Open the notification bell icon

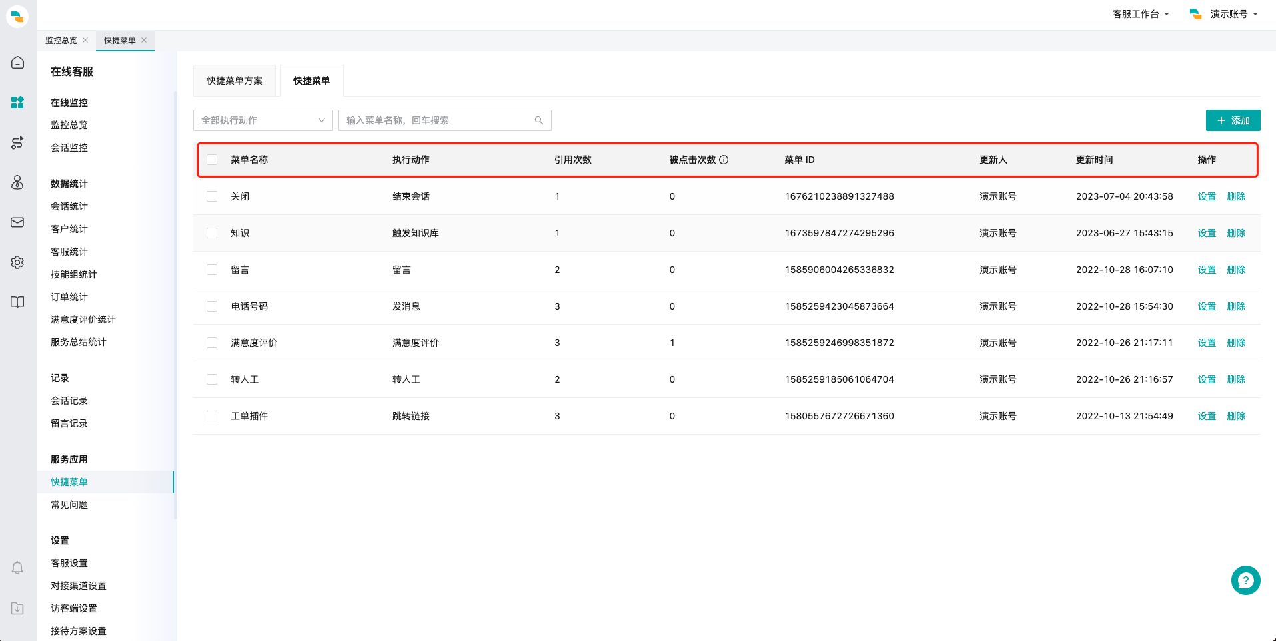coord(18,568)
